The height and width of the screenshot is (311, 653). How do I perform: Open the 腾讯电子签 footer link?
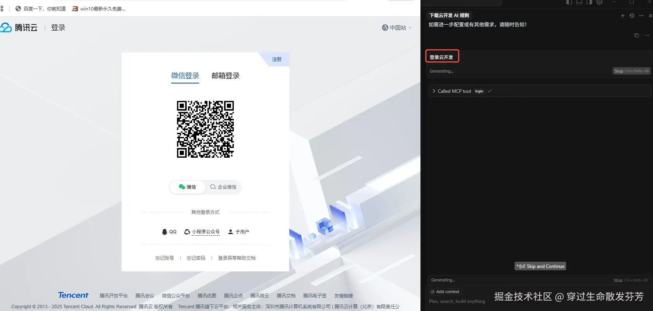pos(315,296)
